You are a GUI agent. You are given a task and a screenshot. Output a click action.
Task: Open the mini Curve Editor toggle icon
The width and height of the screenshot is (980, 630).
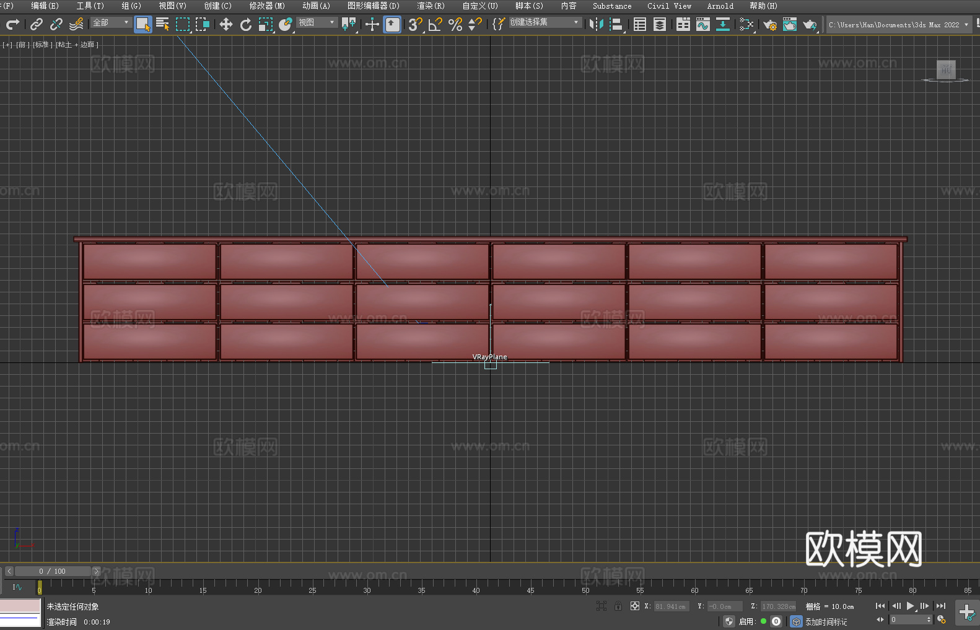coord(17,587)
